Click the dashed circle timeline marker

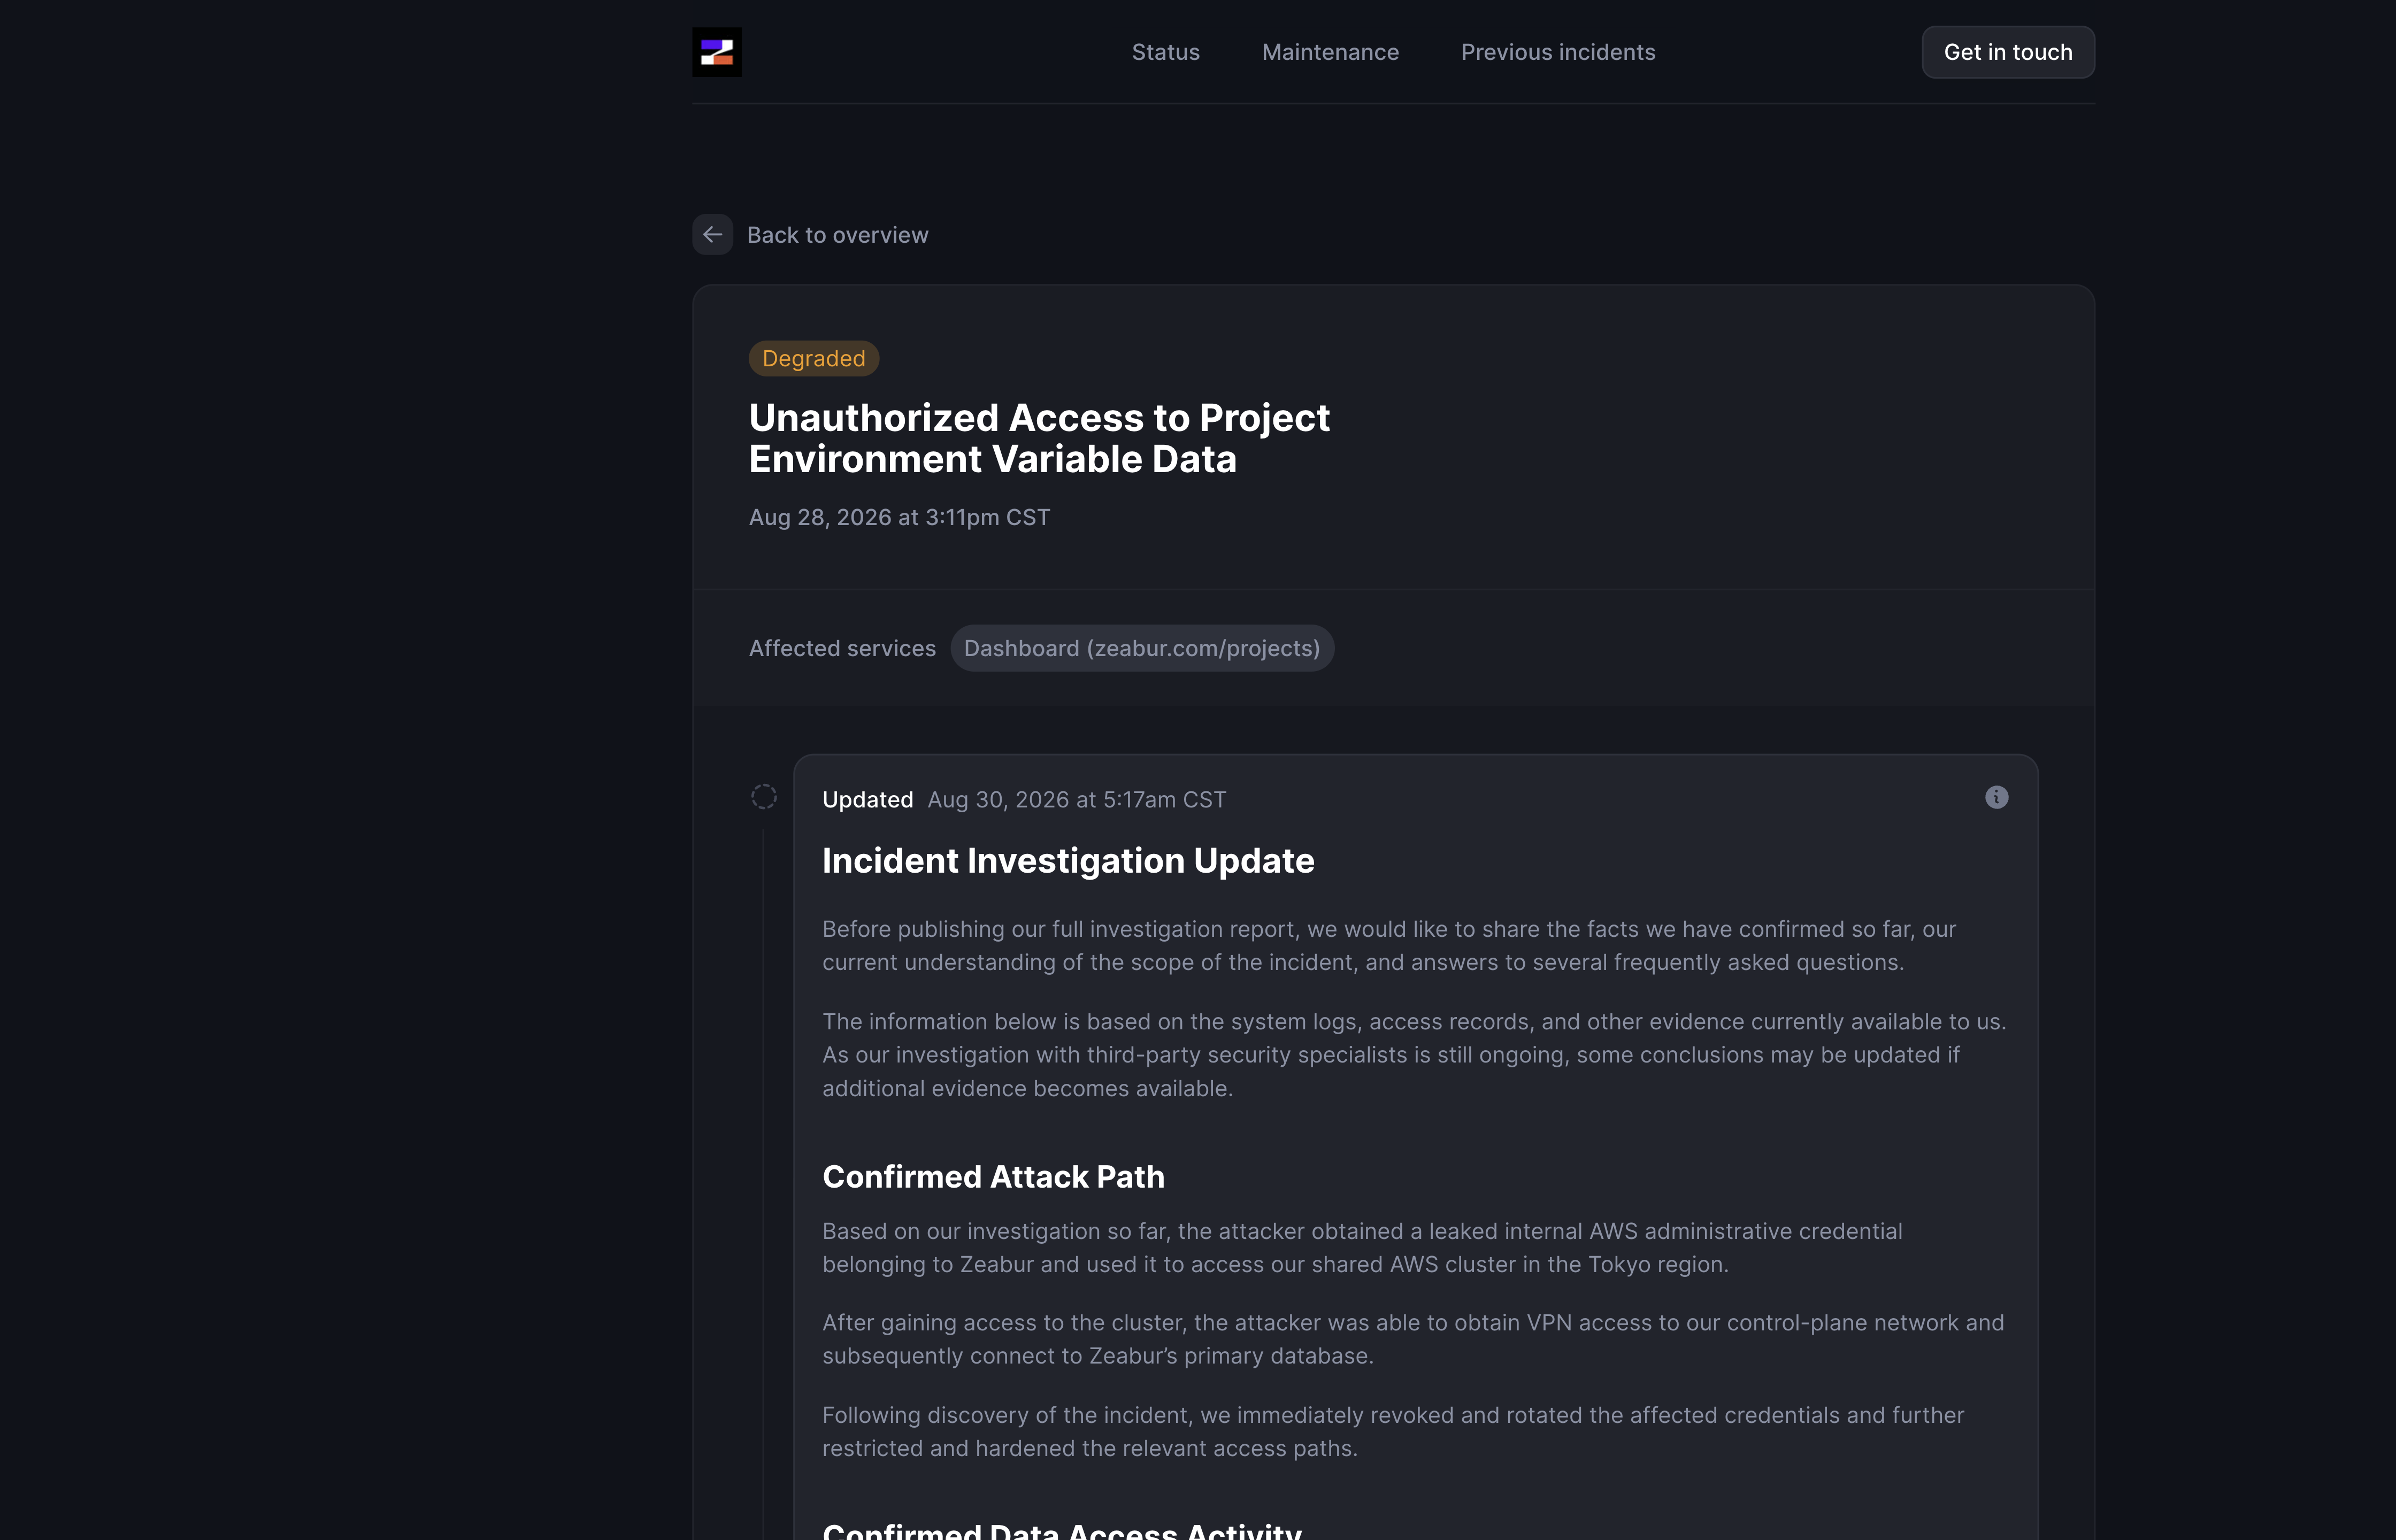764,797
